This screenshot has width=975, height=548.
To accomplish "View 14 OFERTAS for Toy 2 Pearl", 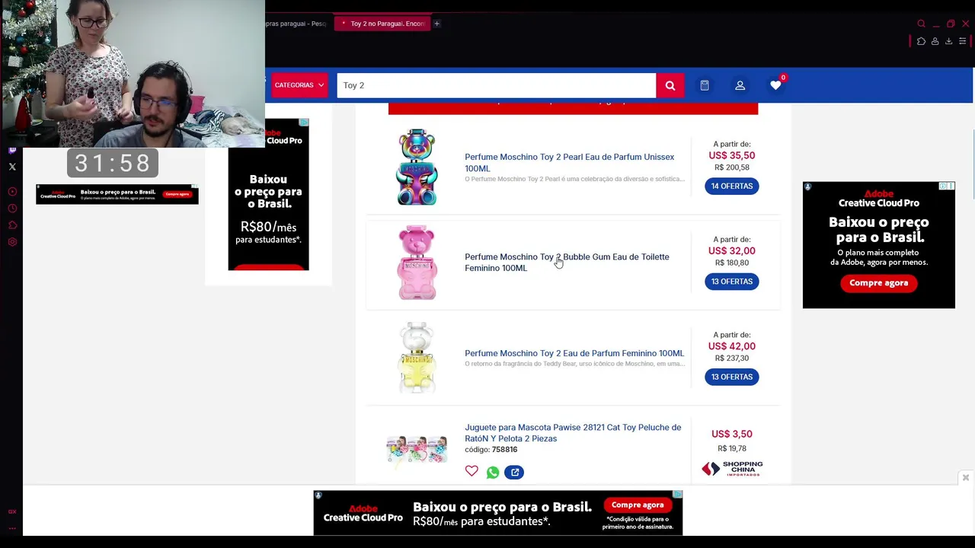I will click(x=731, y=186).
